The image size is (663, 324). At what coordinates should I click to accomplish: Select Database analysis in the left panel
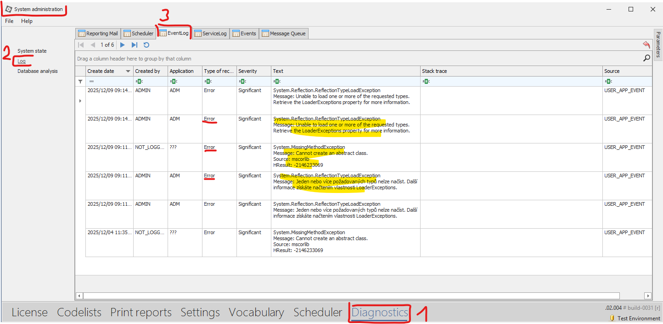(x=38, y=71)
